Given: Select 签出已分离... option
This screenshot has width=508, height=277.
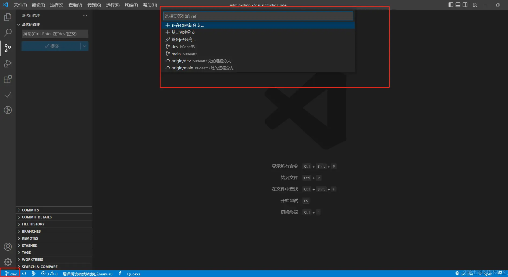Looking at the screenshot, I should [x=258, y=39].
